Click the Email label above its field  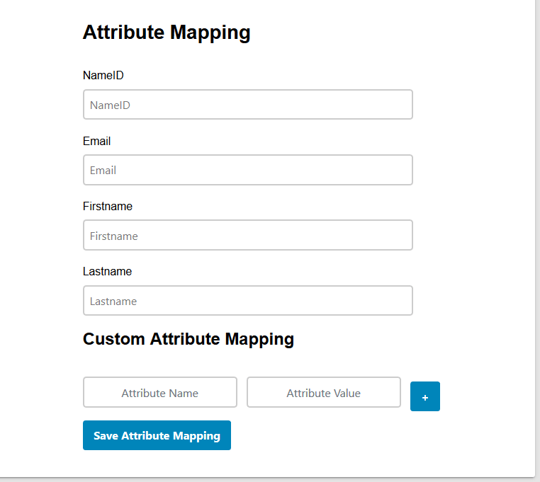click(96, 141)
